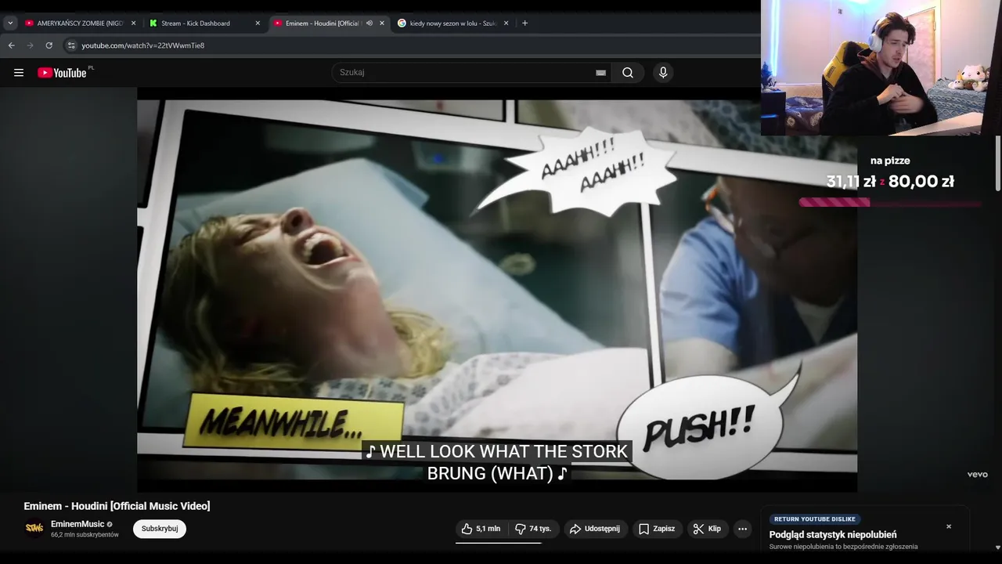Open a new browser tab with plus
This screenshot has height=564, width=1002.
(524, 23)
